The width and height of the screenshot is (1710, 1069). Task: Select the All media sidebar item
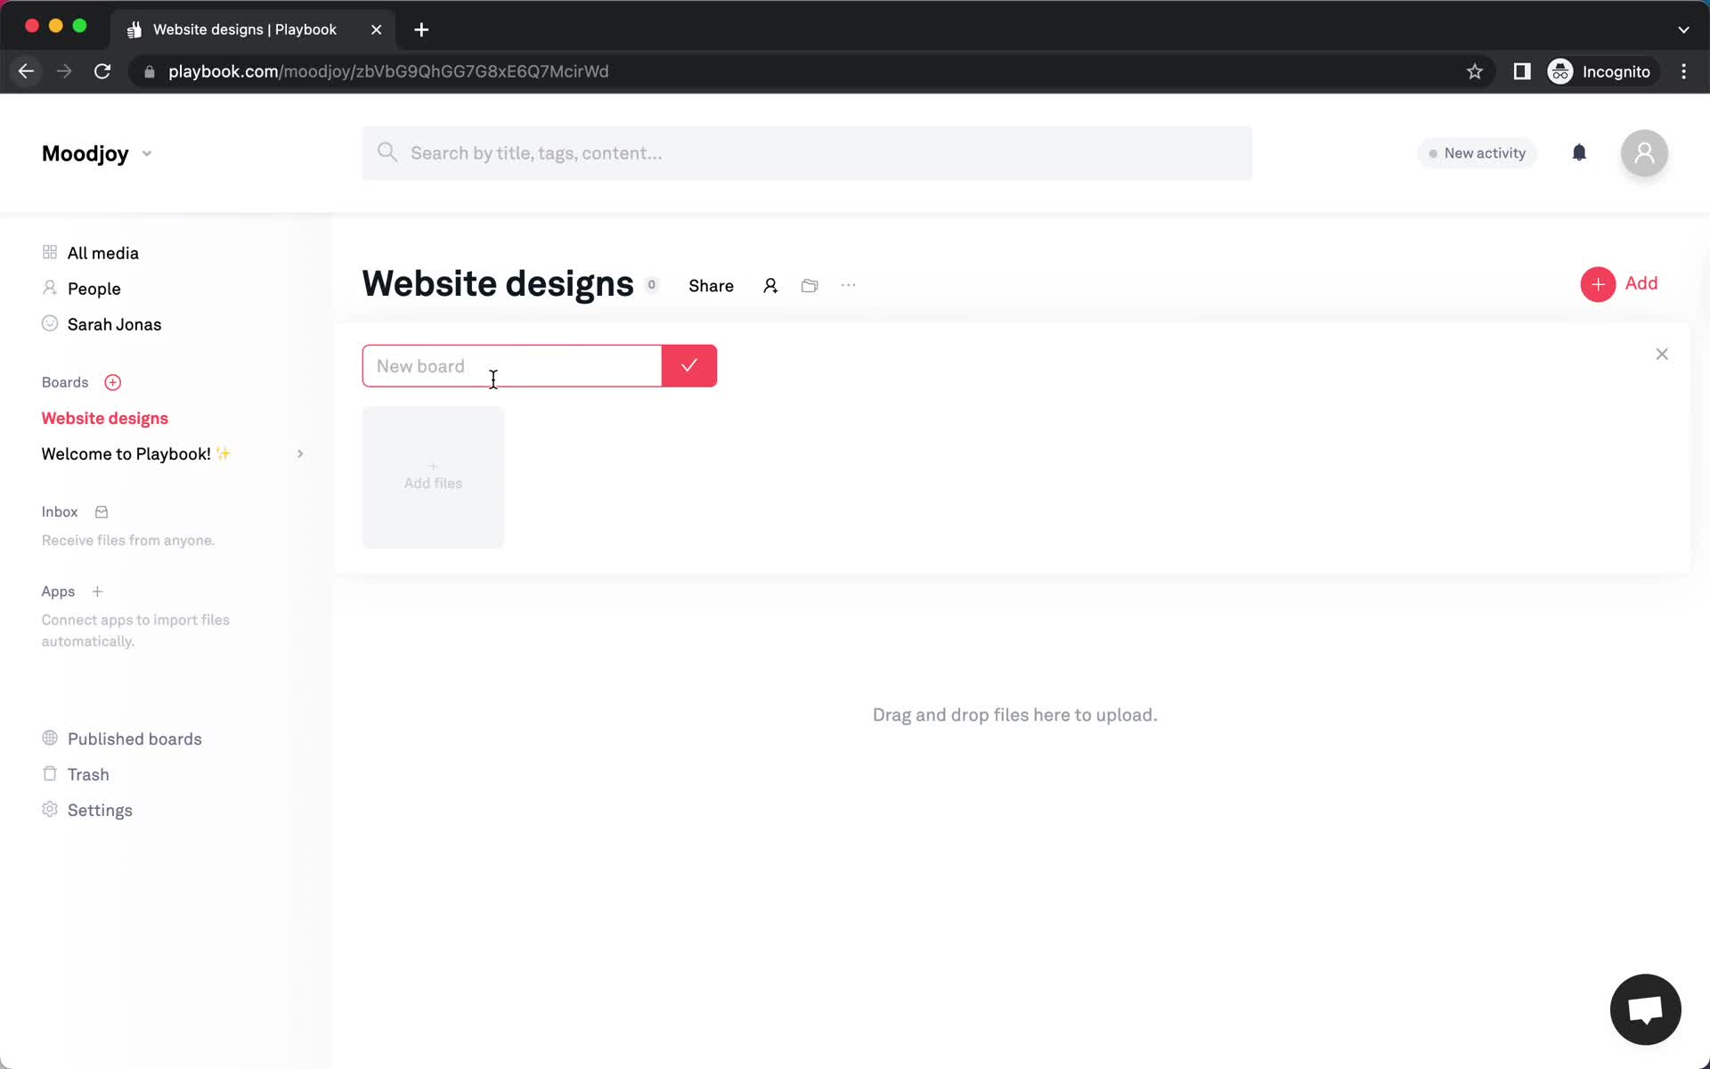click(x=103, y=252)
